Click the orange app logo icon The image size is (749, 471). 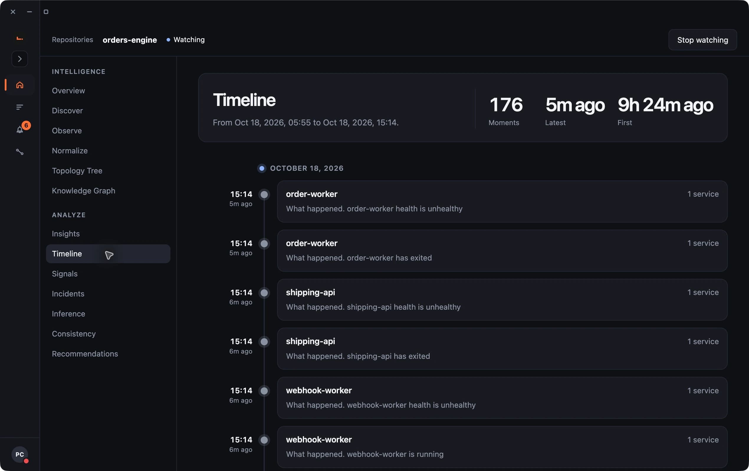(19, 38)
